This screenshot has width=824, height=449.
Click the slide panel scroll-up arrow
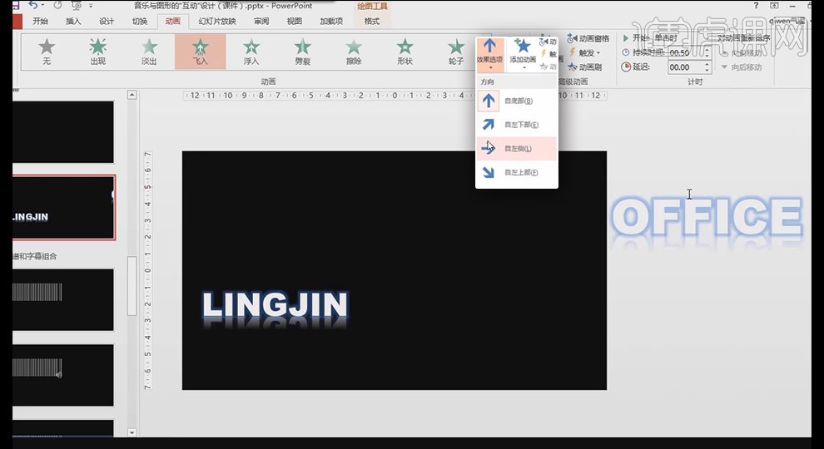pyautogui.click(x=132, y=95)
